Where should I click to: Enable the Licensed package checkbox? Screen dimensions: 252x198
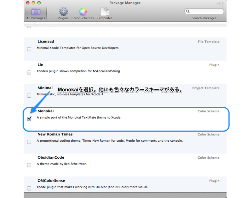(29, 49)
